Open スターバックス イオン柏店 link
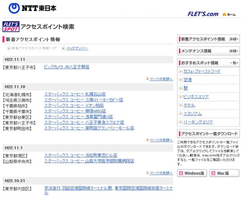This screenshot has width=241, height=200. pyautogui.click(x=74, y=105)
